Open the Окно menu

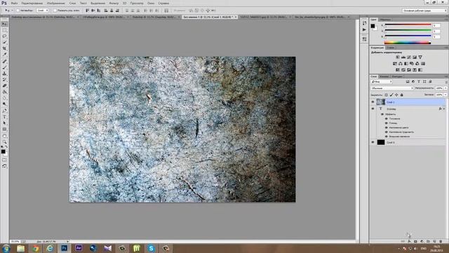[x=151, y=3]
